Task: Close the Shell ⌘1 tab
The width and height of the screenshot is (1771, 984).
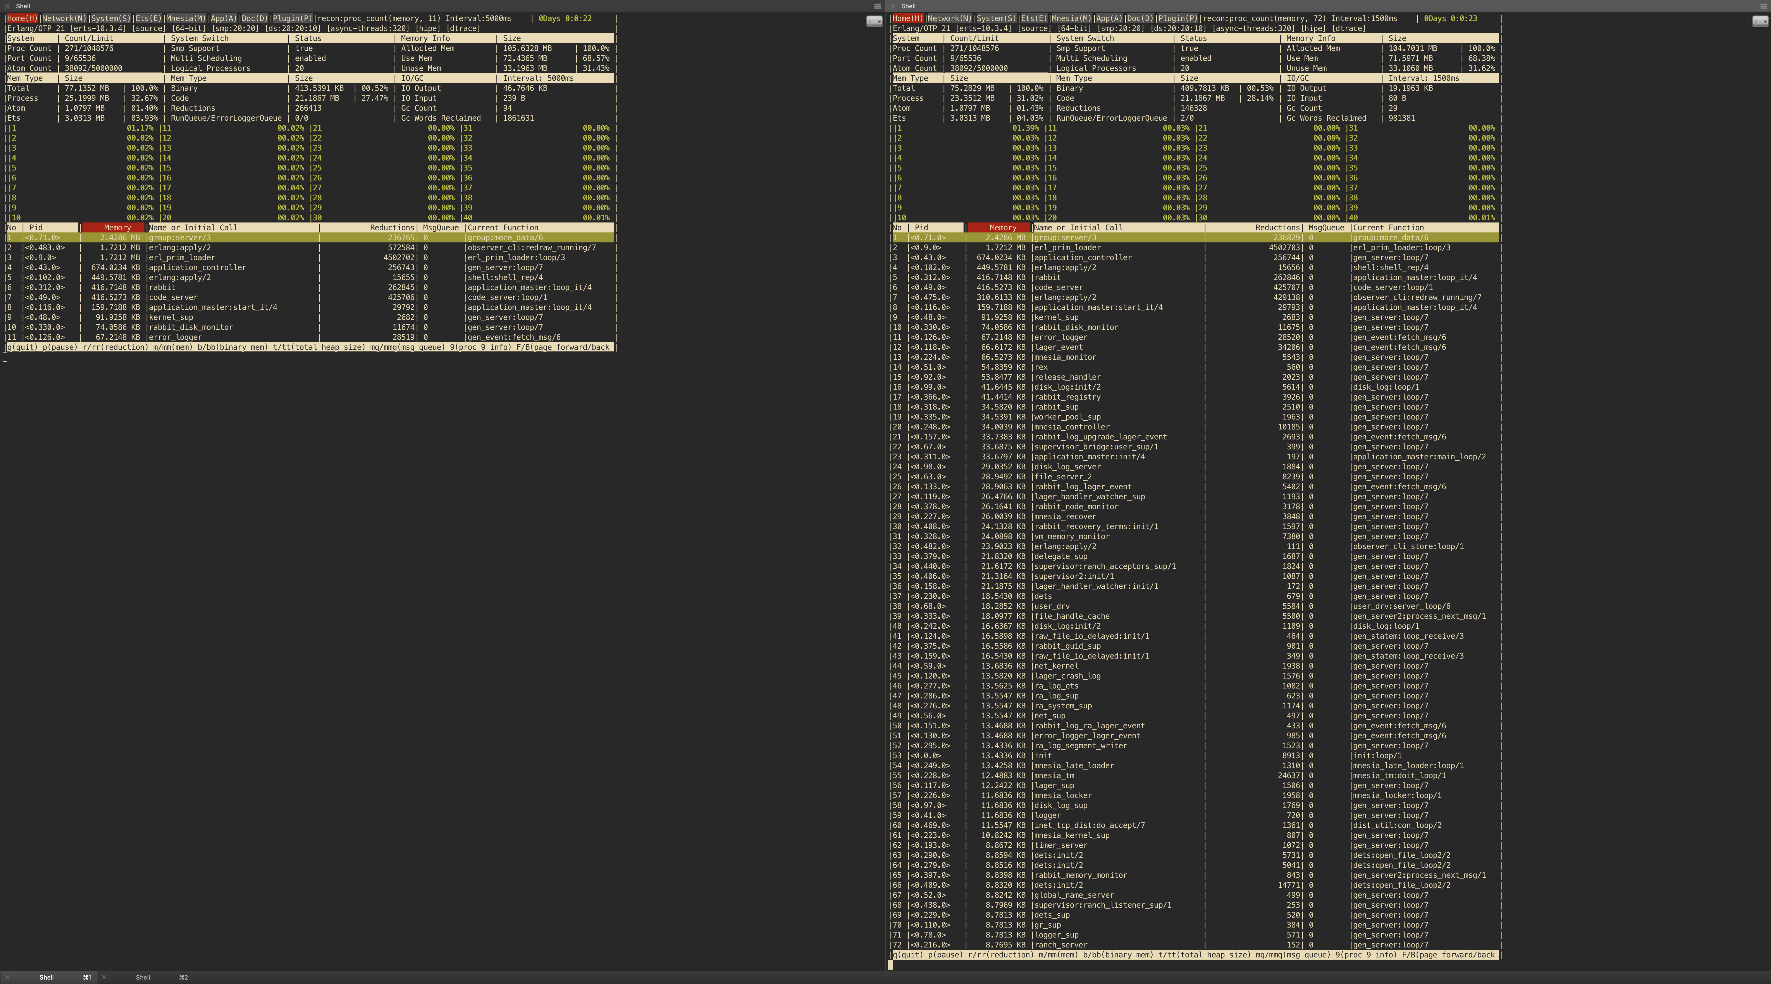Action: click(x=7, y=977)
